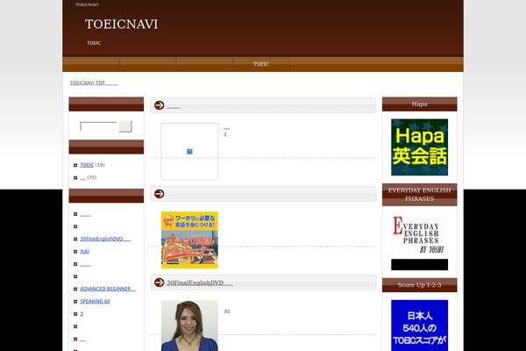Image resolution: width=526 pixels, height=351 pixels.
Task: Click the broken image placeholder thumbnail
Action: click(x=189, y=152)
